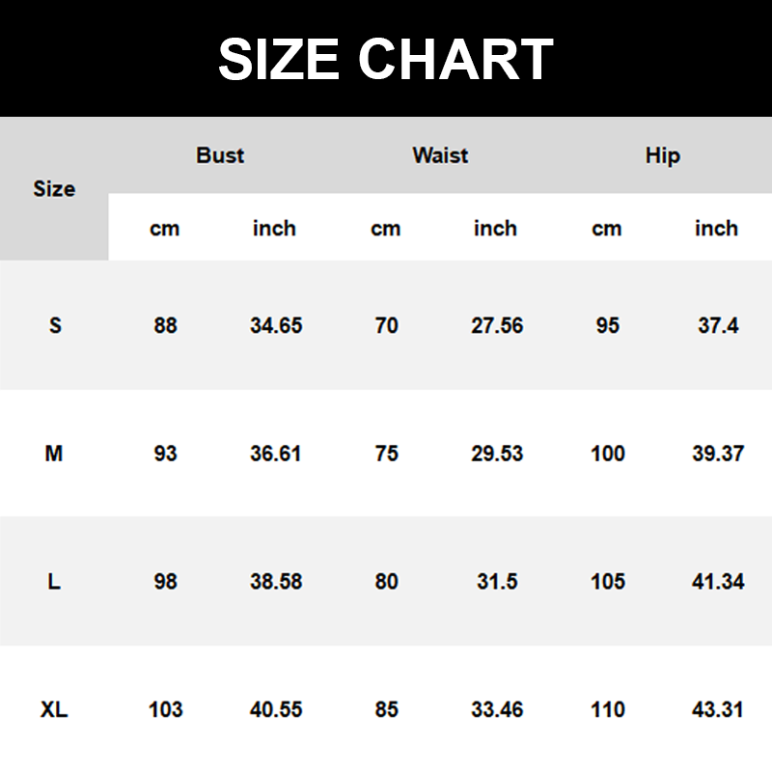Click the SIZE CHART title

click(386, 60)
